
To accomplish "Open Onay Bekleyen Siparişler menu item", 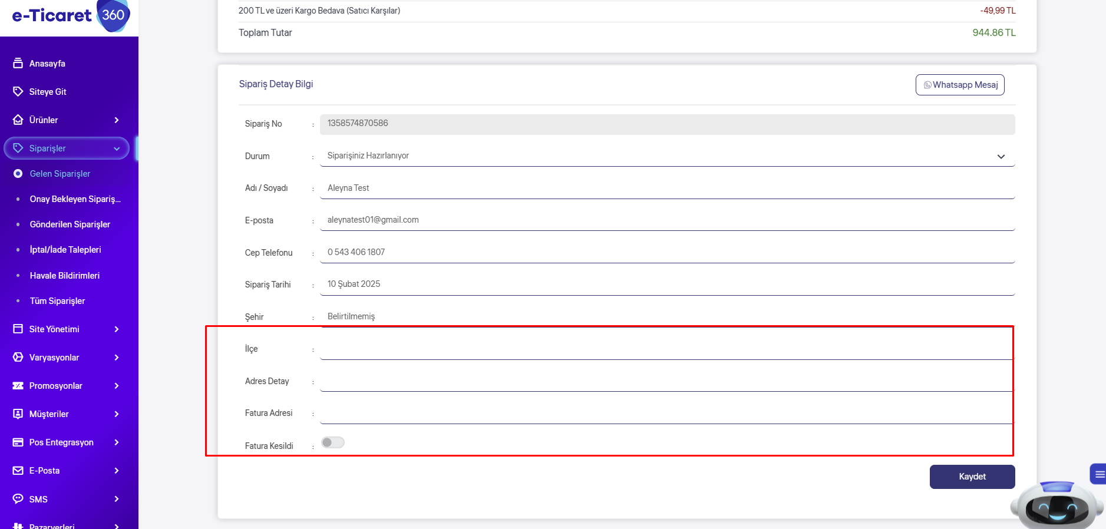I will (x=75, y=199).
